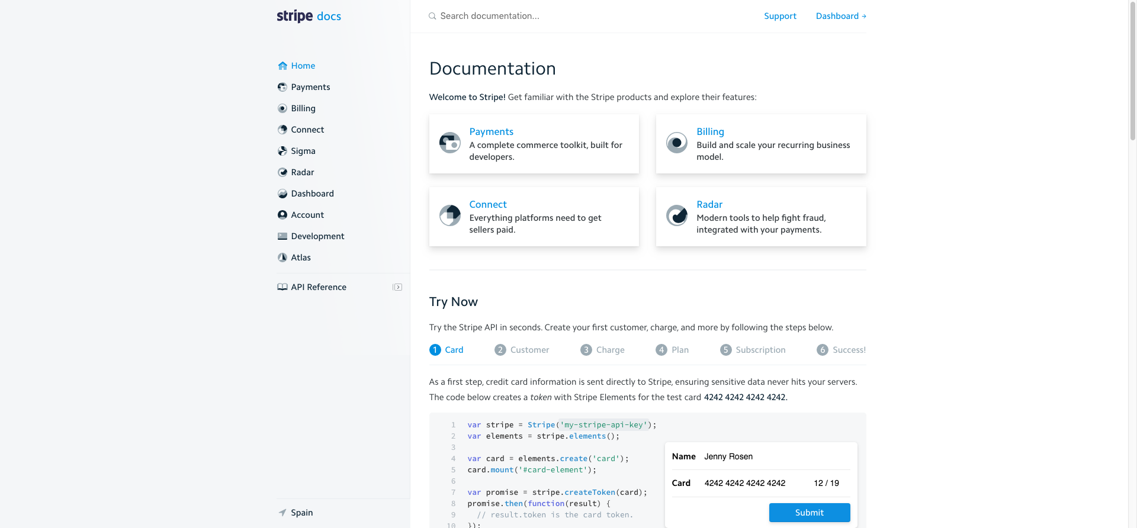Click the Home icon in sidebar

tap(282, 66)
